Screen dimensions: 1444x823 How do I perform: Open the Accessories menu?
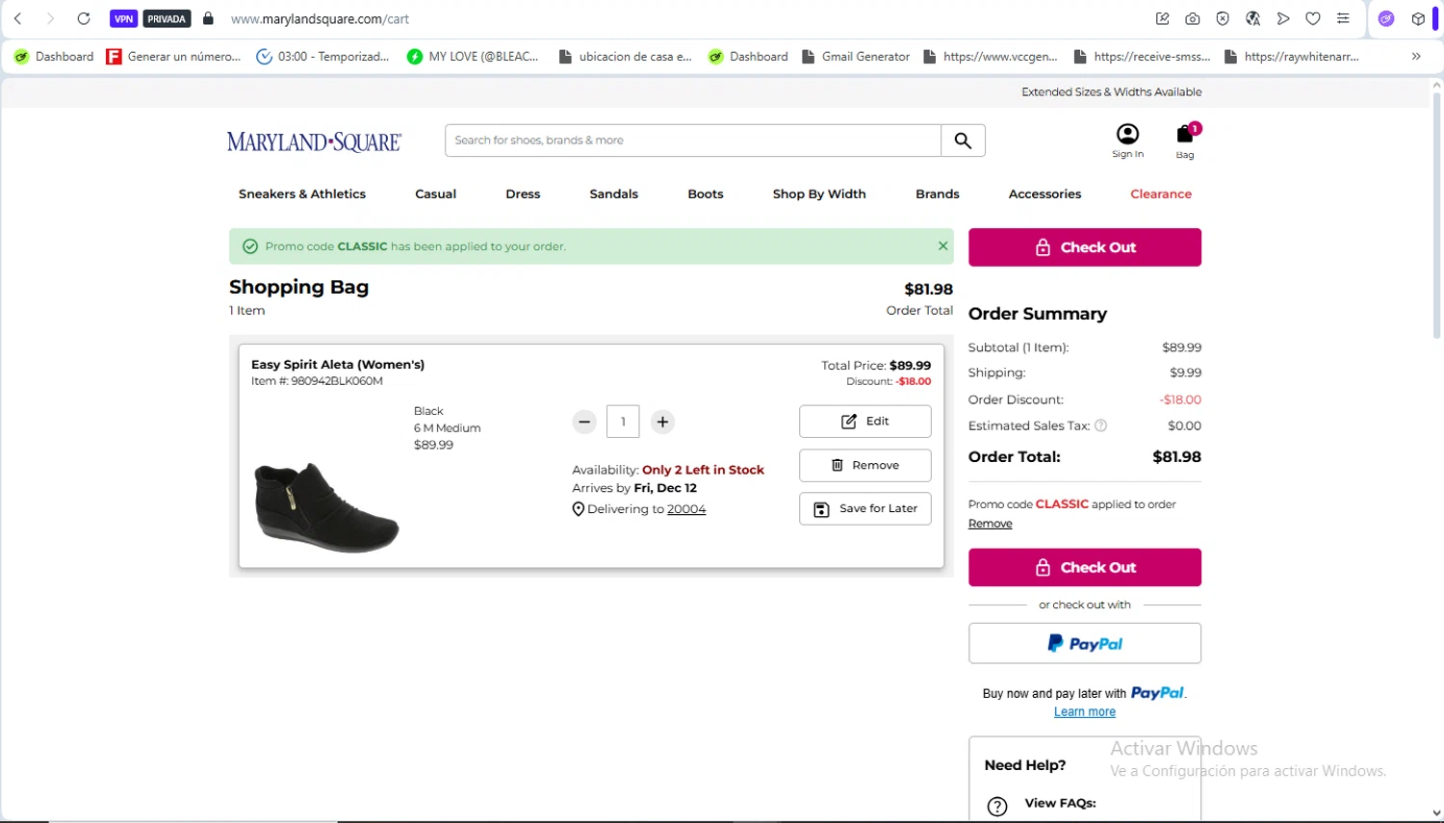click(x=1044, y=193)
